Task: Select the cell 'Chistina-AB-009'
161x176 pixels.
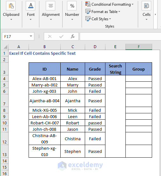Action: pyautogui.click(x=44, y=139)
